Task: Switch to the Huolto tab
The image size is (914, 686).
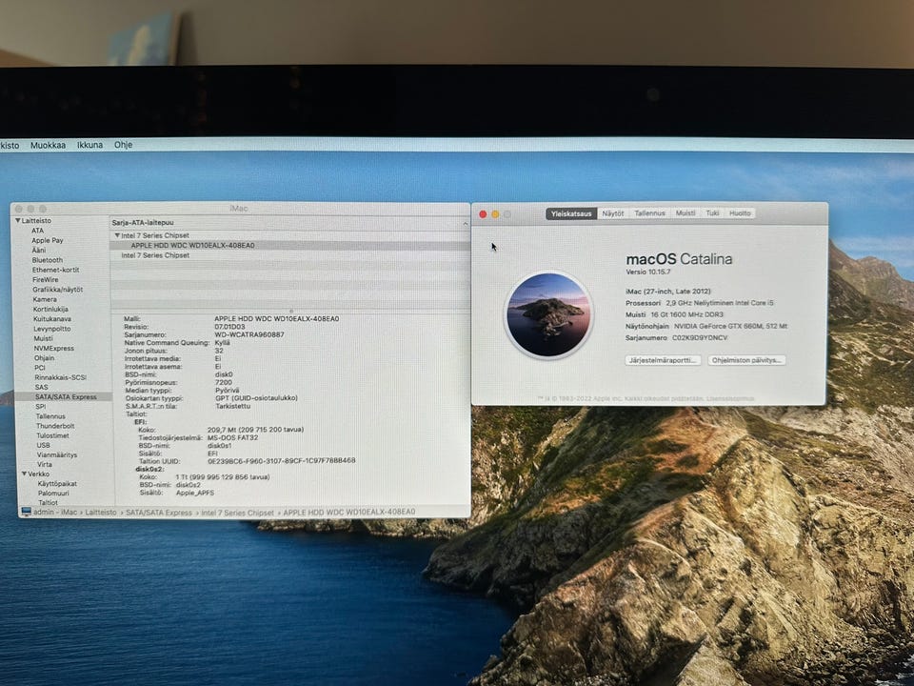Action: 740,213
